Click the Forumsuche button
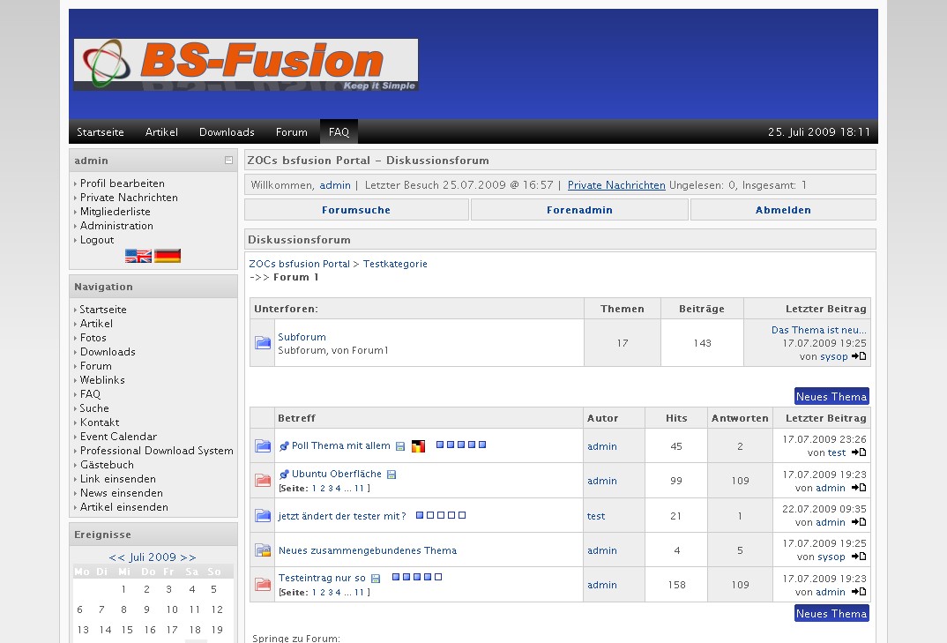947x643 pixels. point(356,210)
